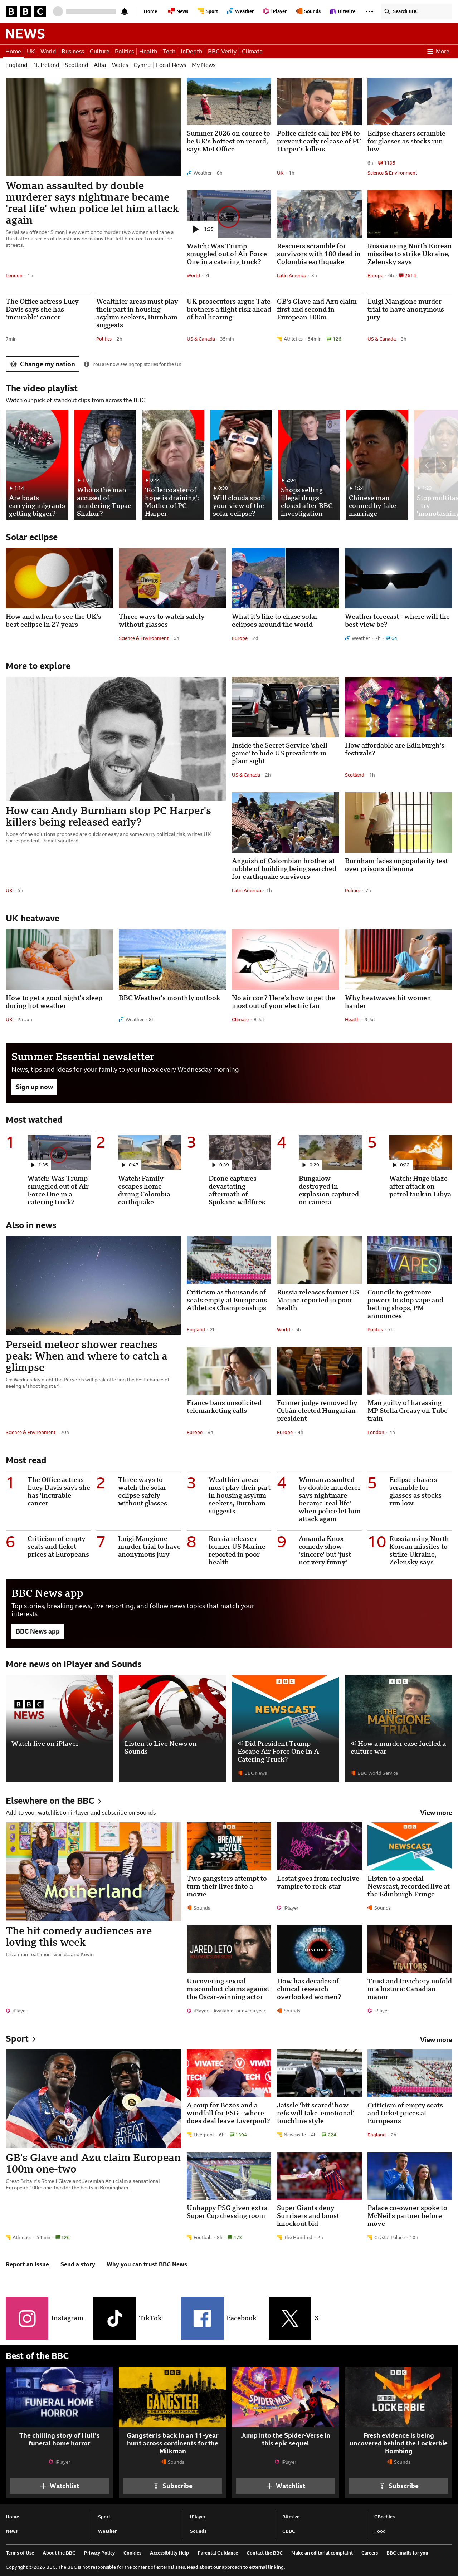
Task: Click next arrow in video playlist carousel
Action: 444,465
